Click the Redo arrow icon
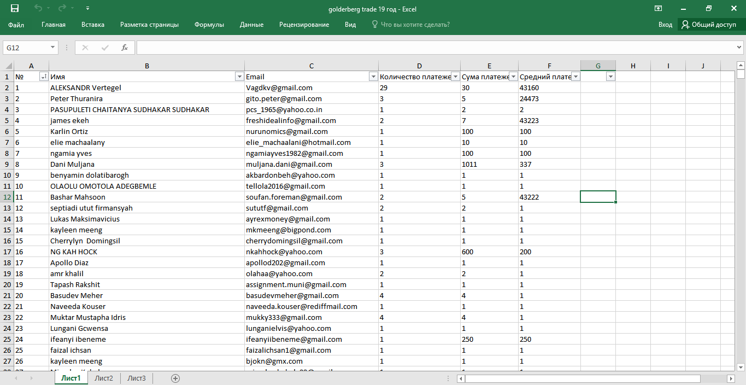Screen dimensions: 746x385 [x=62, y=9]
